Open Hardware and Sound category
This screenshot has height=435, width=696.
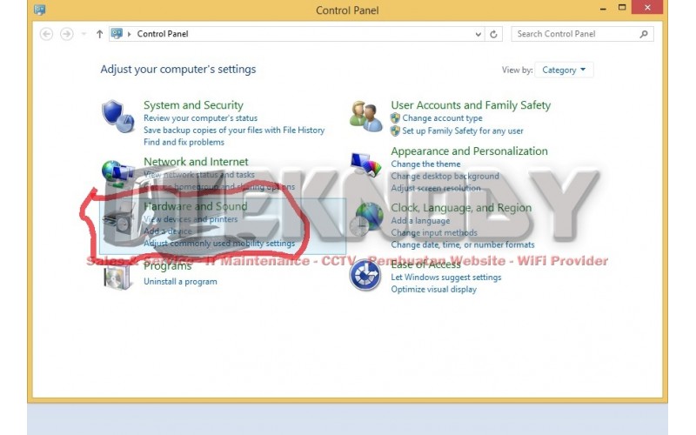coord(195,206)
